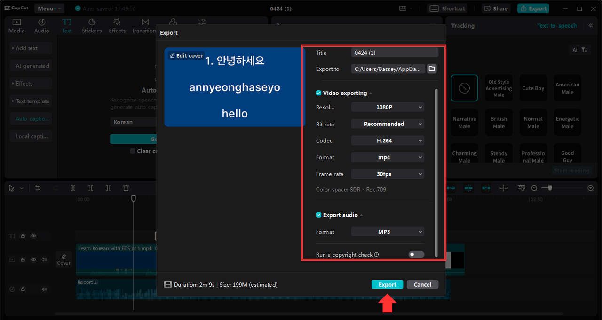Hide the text track with eye icon
Viewport: 602px width, 320px height.
click(33, 236)
